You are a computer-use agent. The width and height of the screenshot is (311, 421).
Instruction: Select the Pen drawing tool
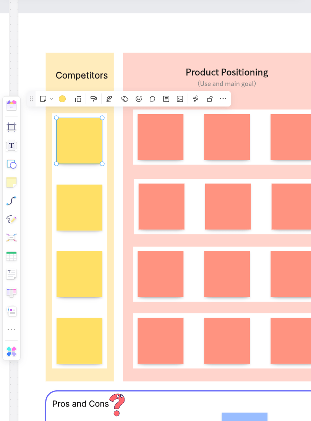(x=11, y=219)
